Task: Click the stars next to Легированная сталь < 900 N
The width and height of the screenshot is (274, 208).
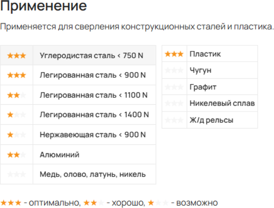Action: coord(16,76)
